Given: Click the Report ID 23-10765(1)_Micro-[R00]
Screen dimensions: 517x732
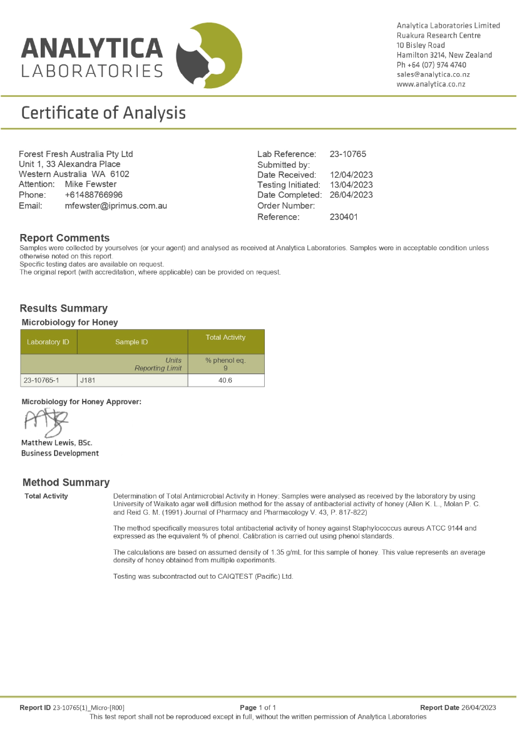Looking at the screenshot, I should [72, 708].
